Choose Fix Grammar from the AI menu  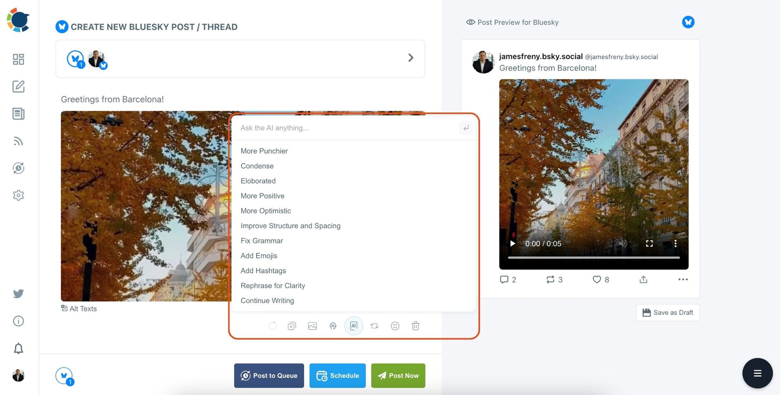[262, 241]
